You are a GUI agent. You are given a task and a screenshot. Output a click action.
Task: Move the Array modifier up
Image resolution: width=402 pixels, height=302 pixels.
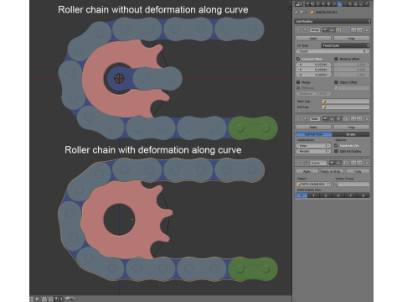[x=353, y=30]
